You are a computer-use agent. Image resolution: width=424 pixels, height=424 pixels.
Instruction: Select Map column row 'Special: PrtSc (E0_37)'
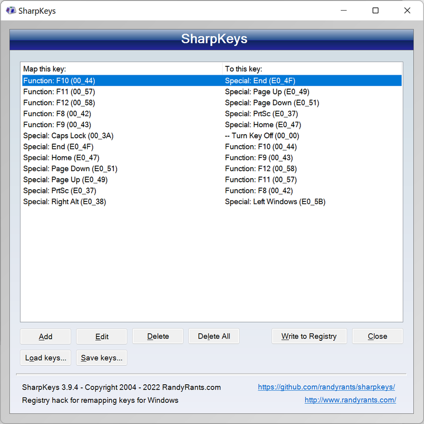59,191
